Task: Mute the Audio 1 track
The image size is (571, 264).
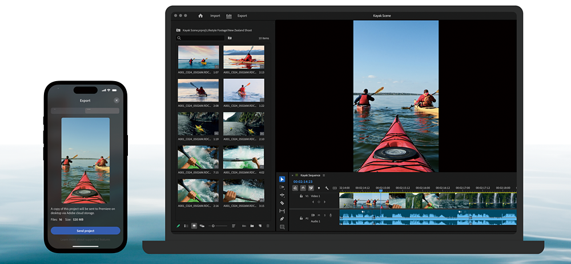Action: 319,215
